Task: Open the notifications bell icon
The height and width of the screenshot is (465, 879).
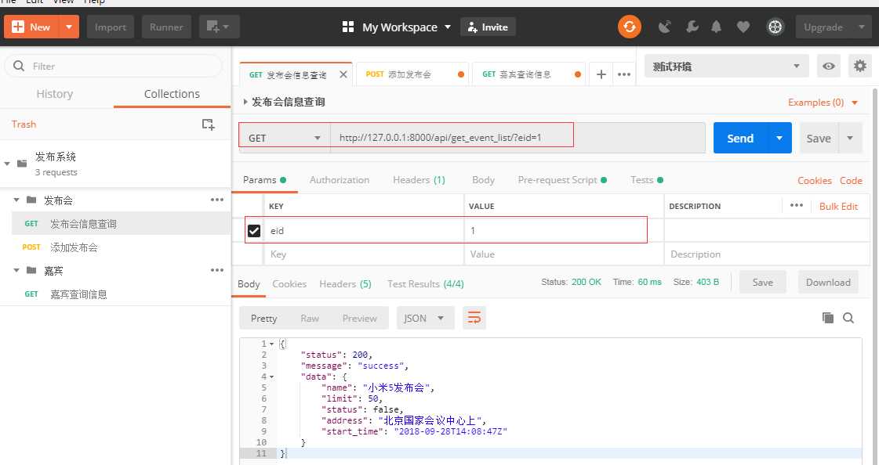Action: [x=716, y=27]
